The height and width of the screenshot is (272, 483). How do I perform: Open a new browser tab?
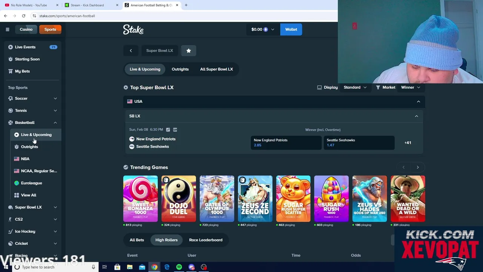coord(186,5)
